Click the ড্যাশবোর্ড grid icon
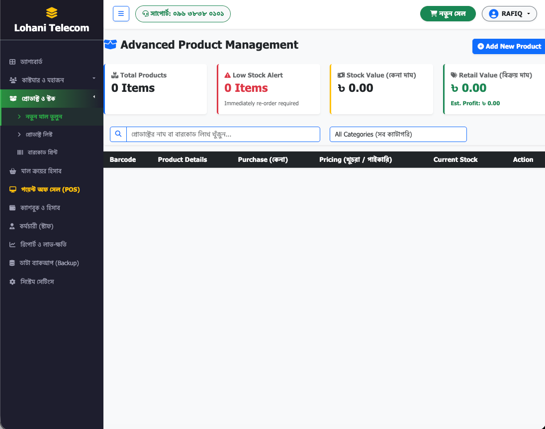Viewport: 545px width, 429px height. [x=12, y=62]
